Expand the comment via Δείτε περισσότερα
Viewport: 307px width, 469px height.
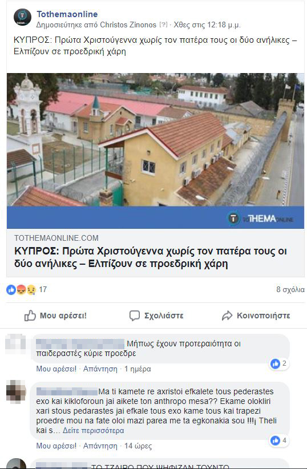coord(94,431)
